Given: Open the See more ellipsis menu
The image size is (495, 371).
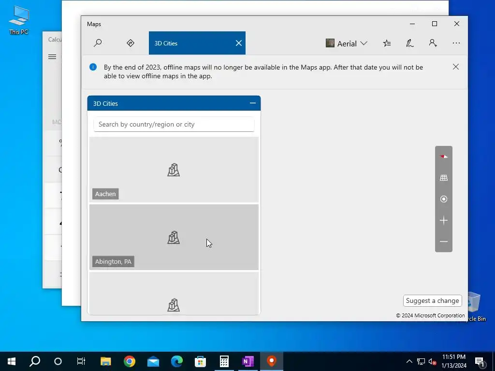Looking at the screenshot, I should pos(456,43).
